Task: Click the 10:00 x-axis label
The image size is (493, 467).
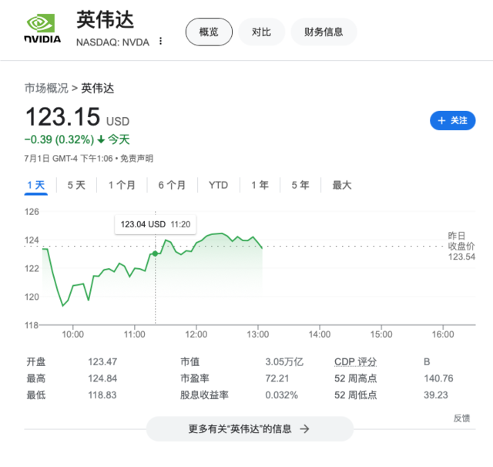Action: pos(73,334)
